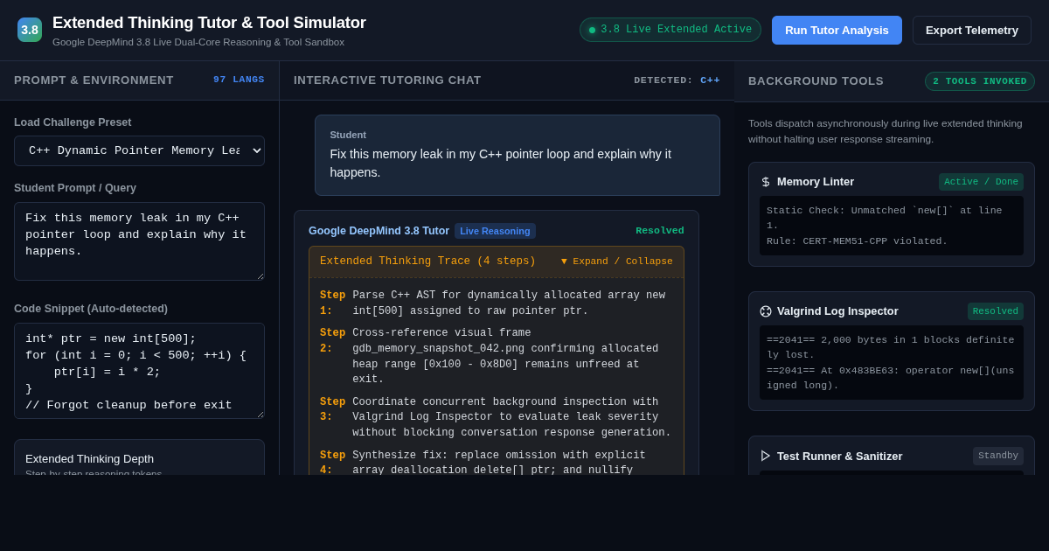Click the 3.8 app logo icon
This screenshot has height=551, width=1049.
30,30
